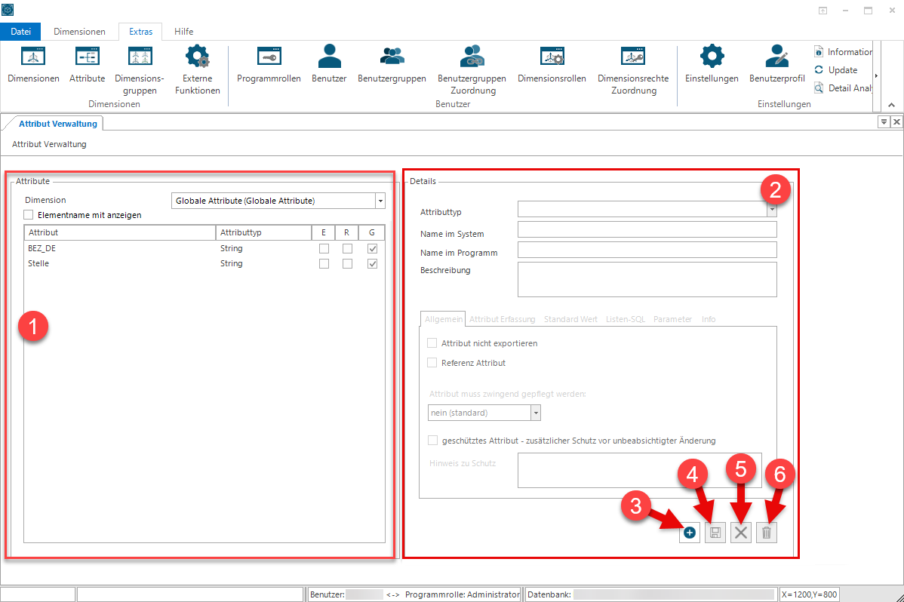The image size is (904, 602).
Task: Open the Attributtyp dropdown
Action: tap(772, 209)
